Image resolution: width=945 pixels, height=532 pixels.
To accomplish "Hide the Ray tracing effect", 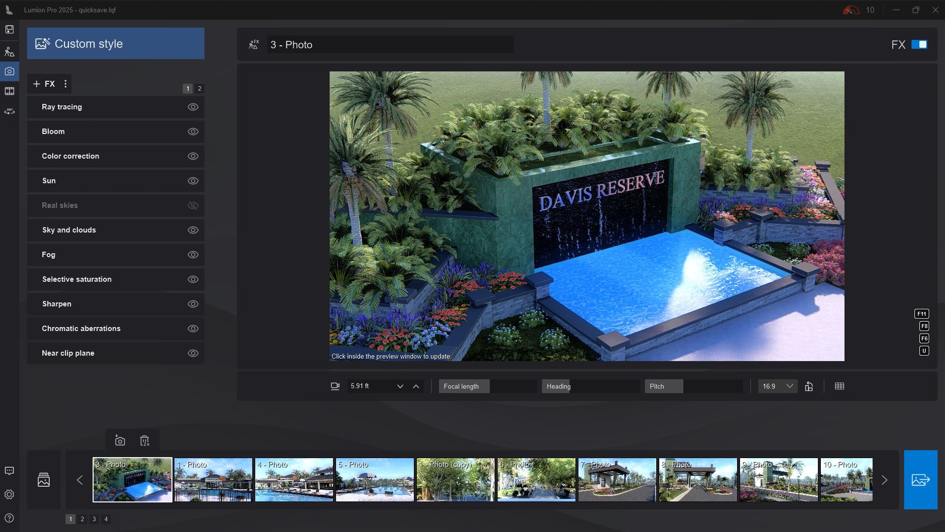I will (x=193, y=107).
